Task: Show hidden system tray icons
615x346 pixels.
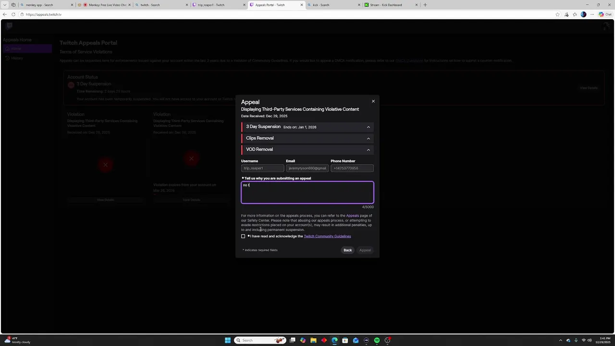Action: point(560,340)
